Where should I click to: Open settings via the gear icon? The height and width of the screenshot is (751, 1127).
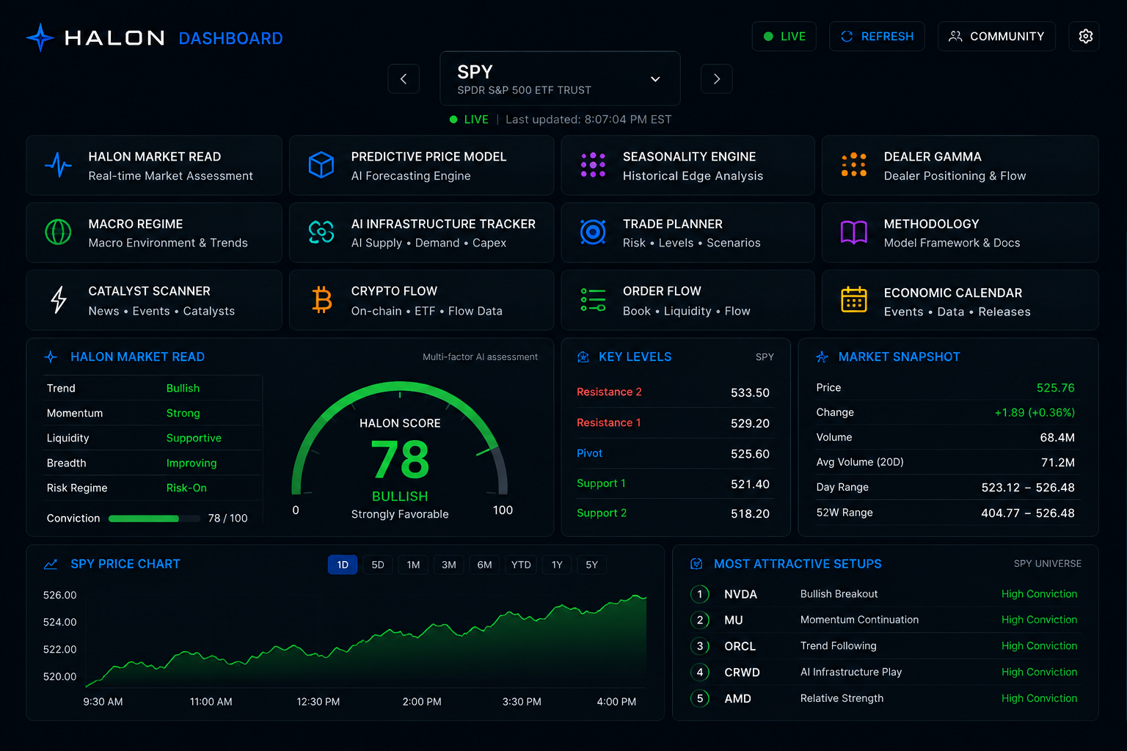coord(1085,36)
